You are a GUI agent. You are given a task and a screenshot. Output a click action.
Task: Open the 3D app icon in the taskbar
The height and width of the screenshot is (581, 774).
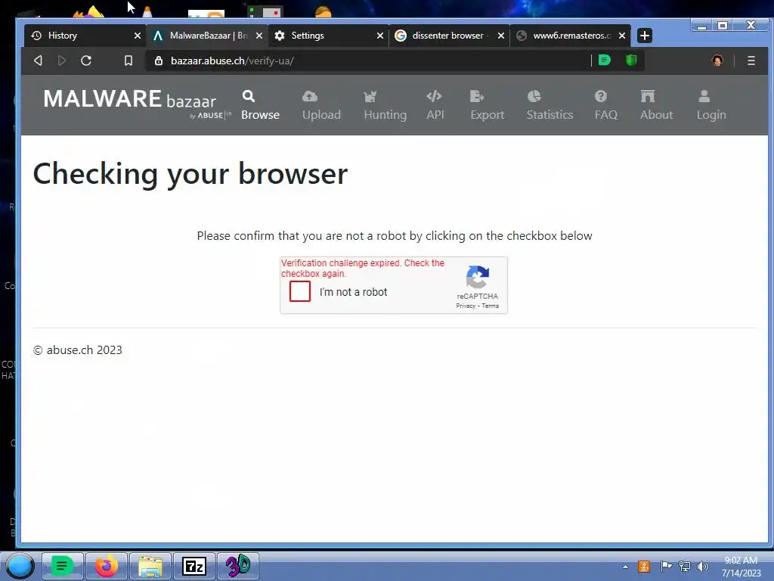coord(238,566)
